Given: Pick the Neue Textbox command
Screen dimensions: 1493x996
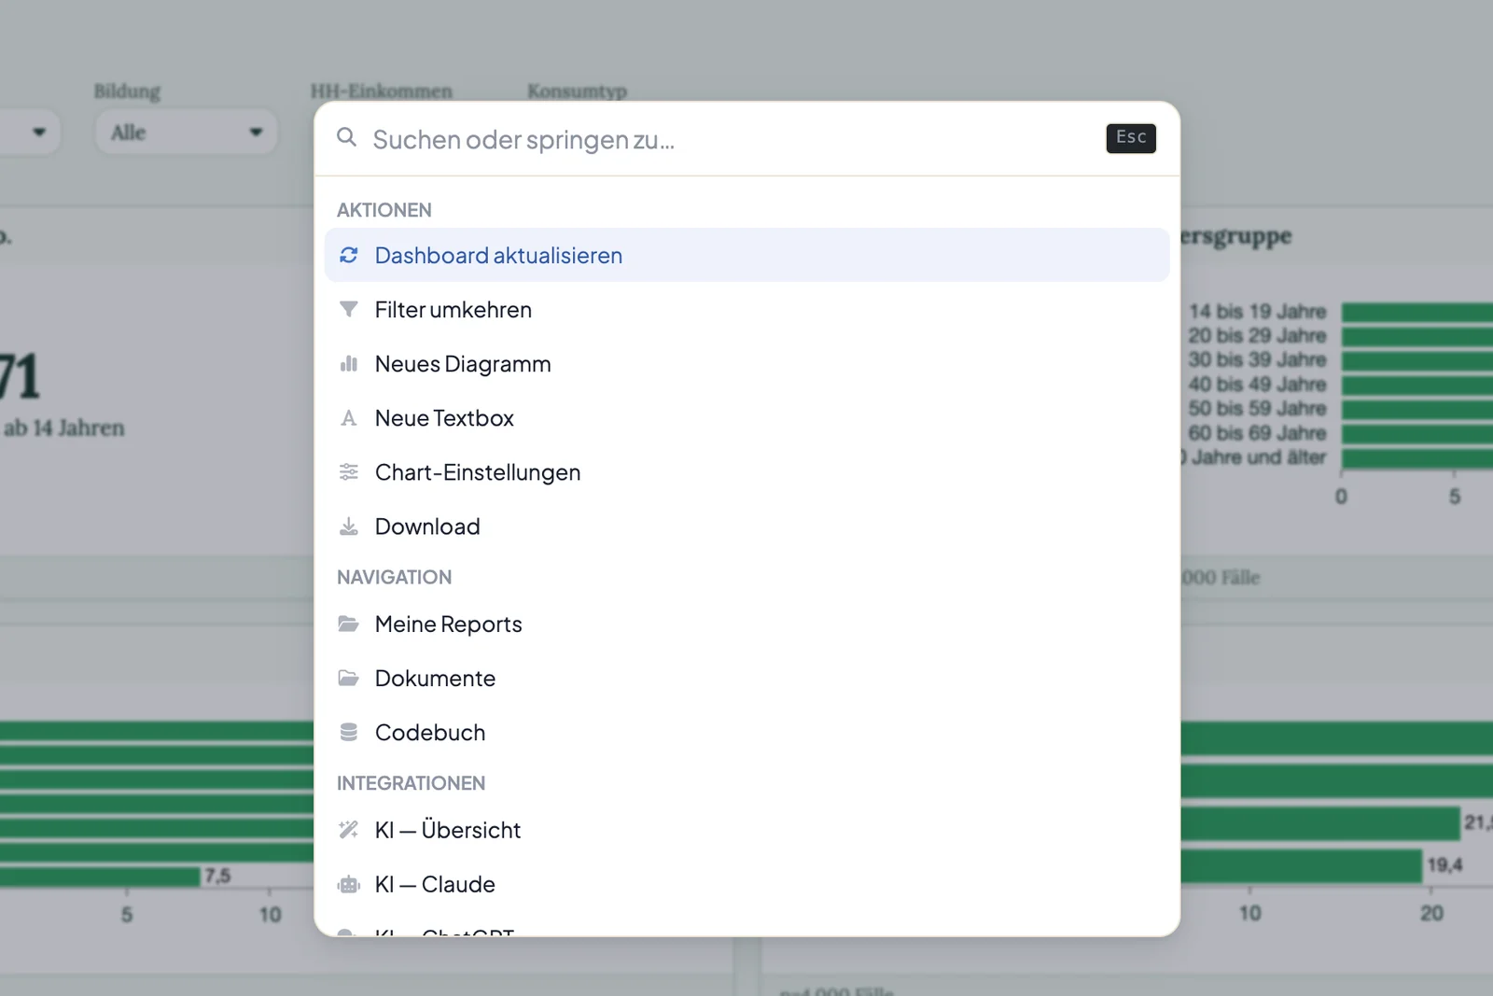Looking at the screenshot, I should 747,417.
